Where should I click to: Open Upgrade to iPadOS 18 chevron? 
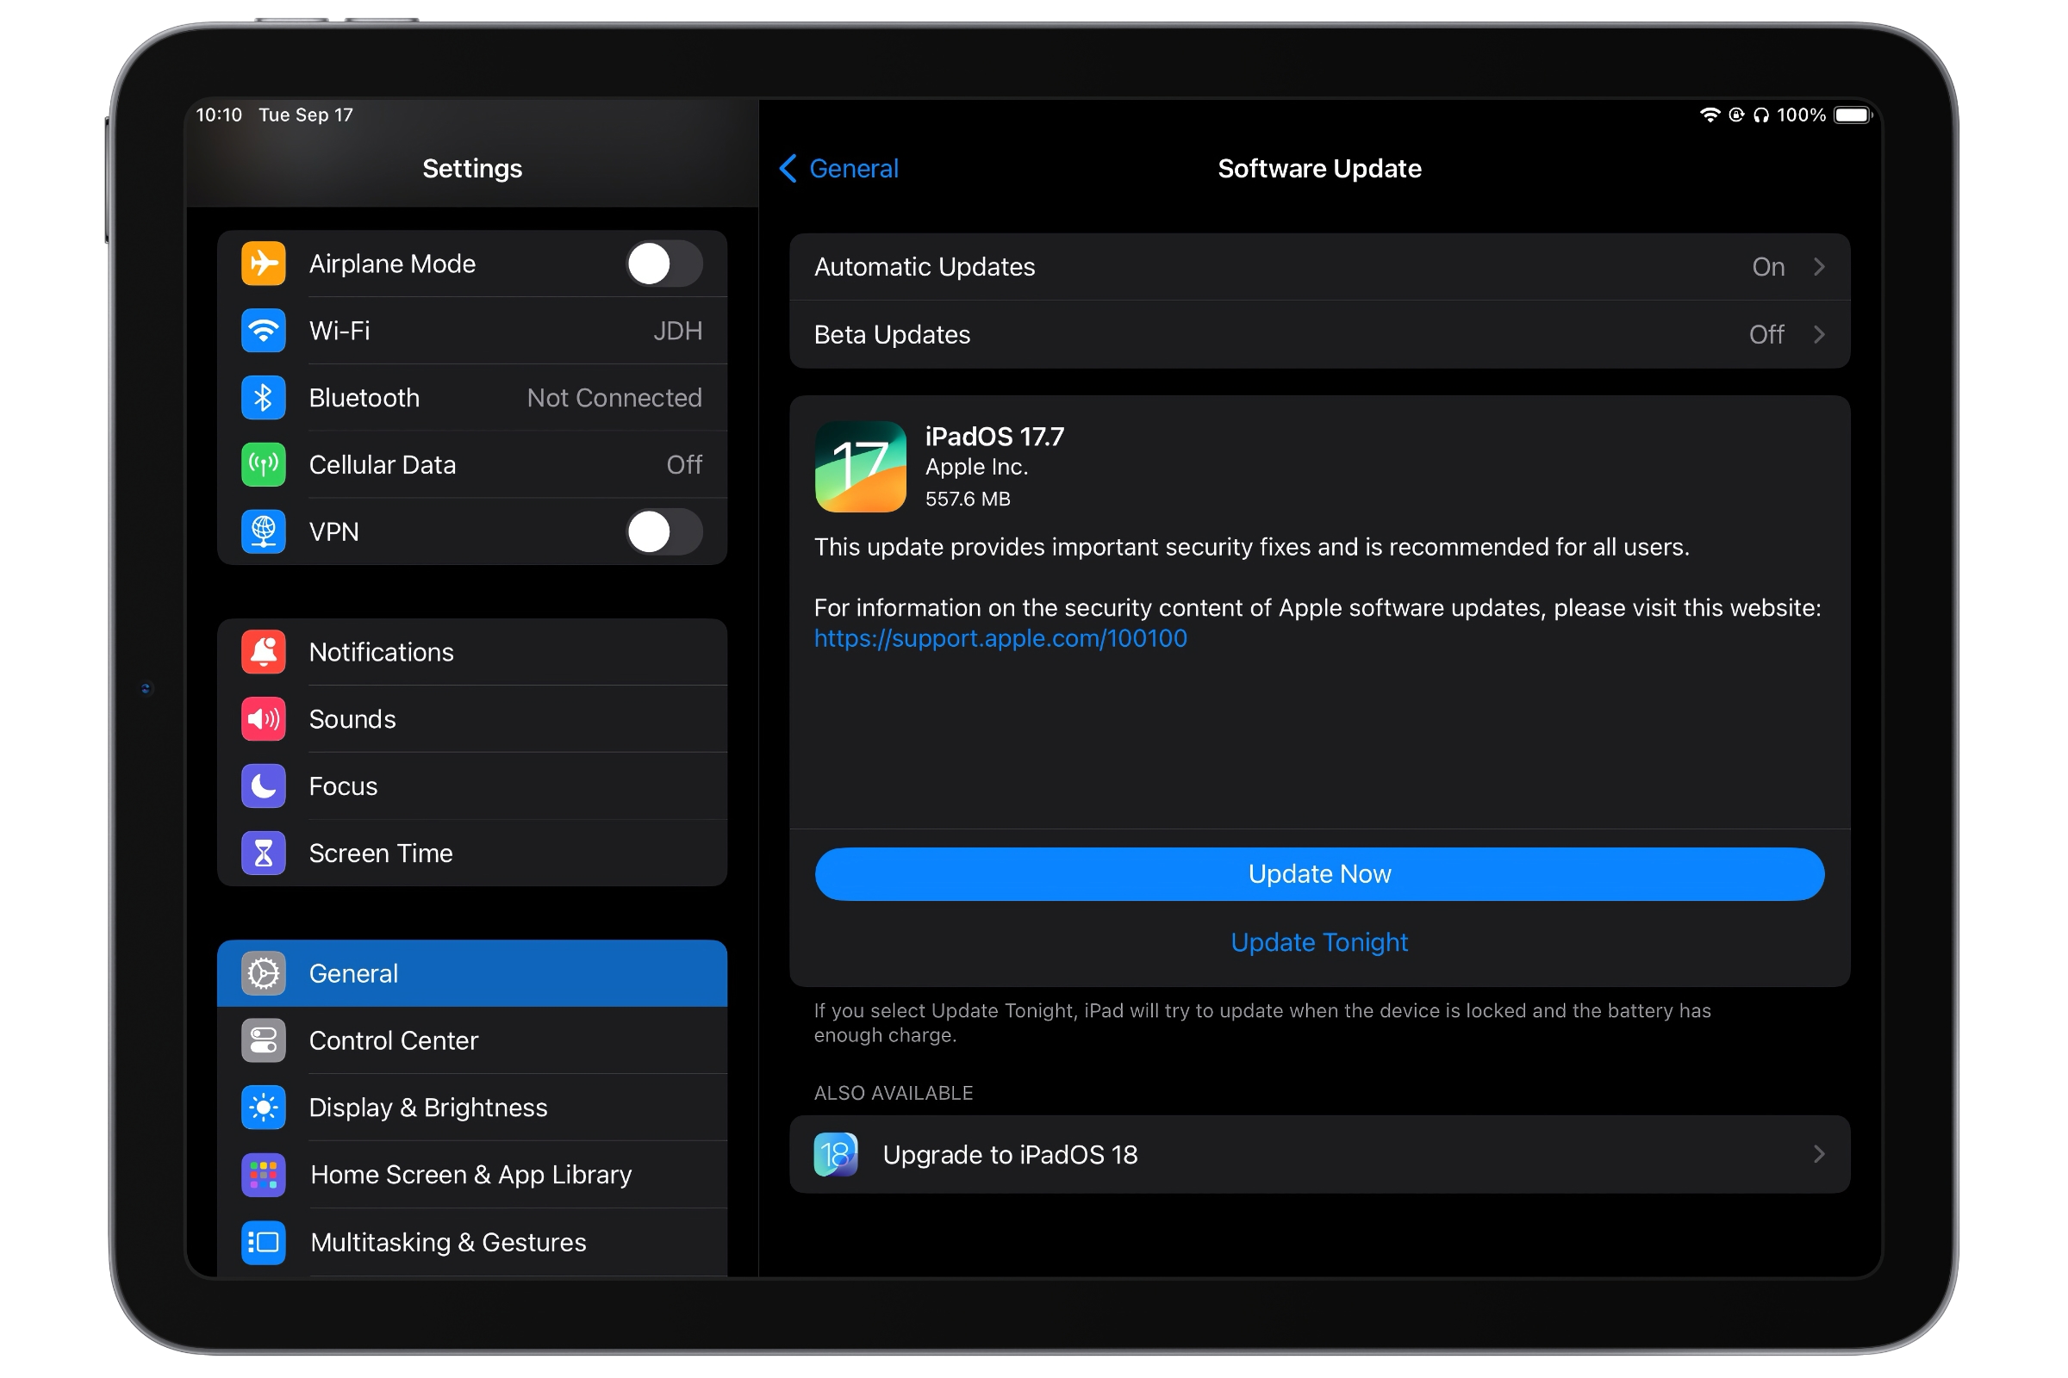tap(1819, 1154)
